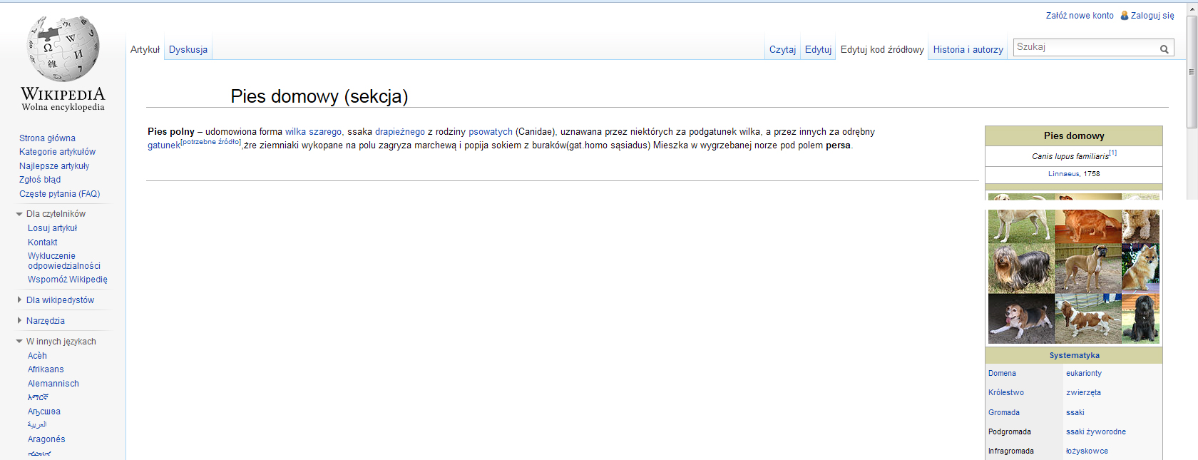Click Losuj artykuł in the sidebar

coord(52,228)
